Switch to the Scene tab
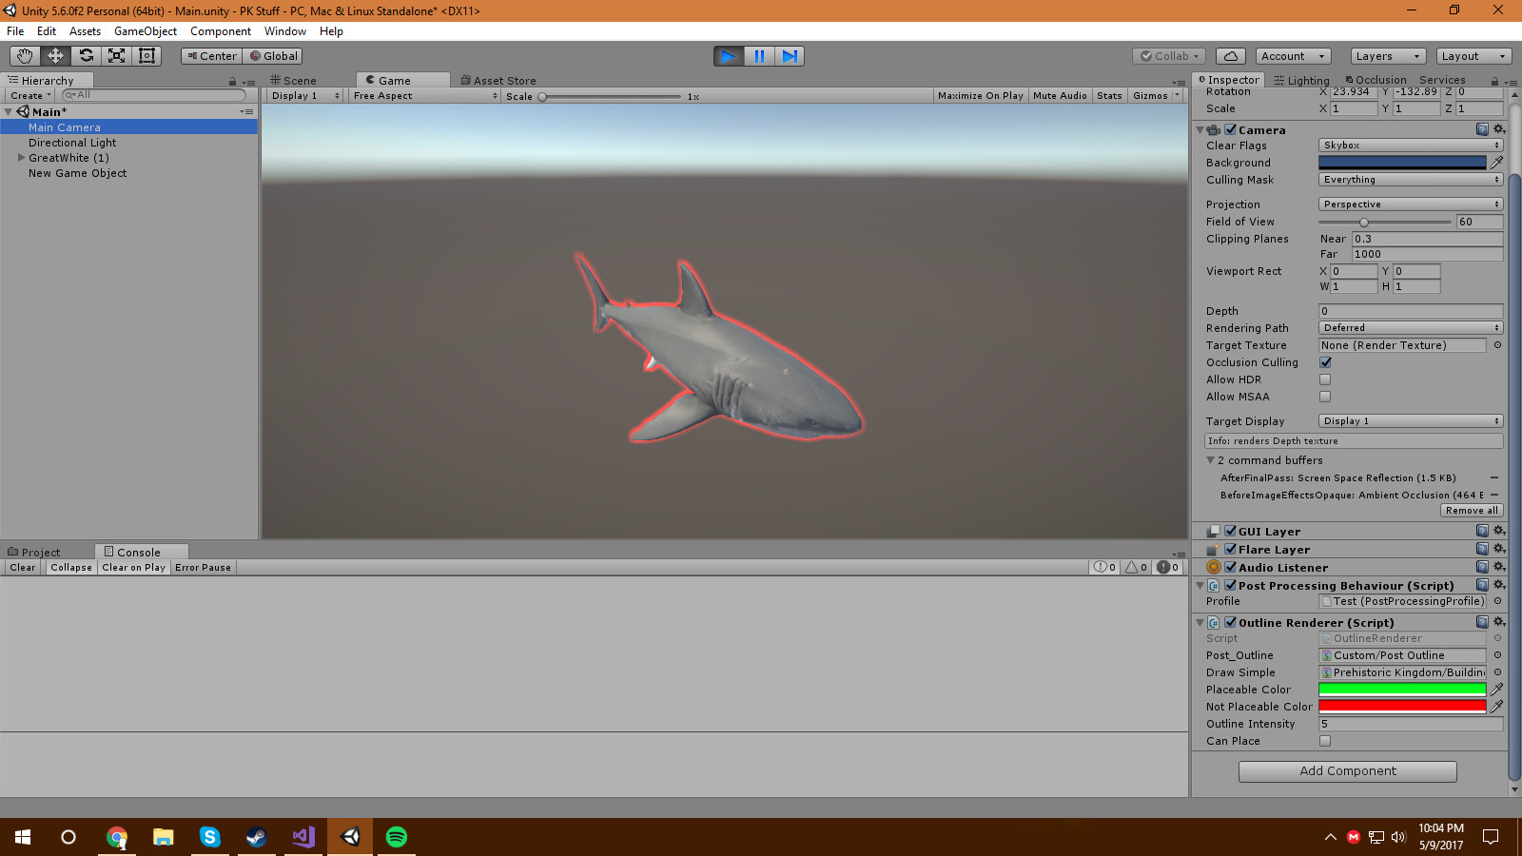The height and width of the screenshot is (856, 1522). coord(293,81)
